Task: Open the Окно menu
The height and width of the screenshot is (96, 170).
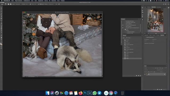Action: pyautogui.click(x=58, y=1)
